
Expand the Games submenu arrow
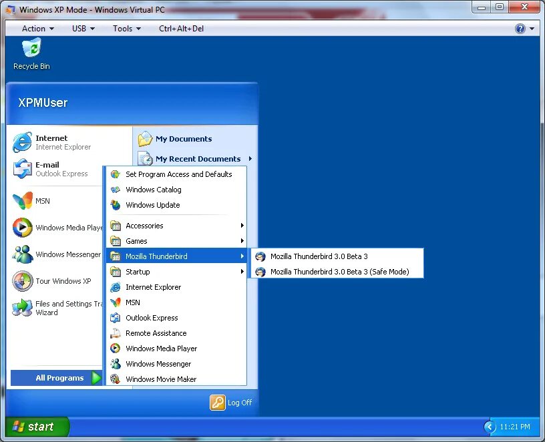click(x=242, y=241)
